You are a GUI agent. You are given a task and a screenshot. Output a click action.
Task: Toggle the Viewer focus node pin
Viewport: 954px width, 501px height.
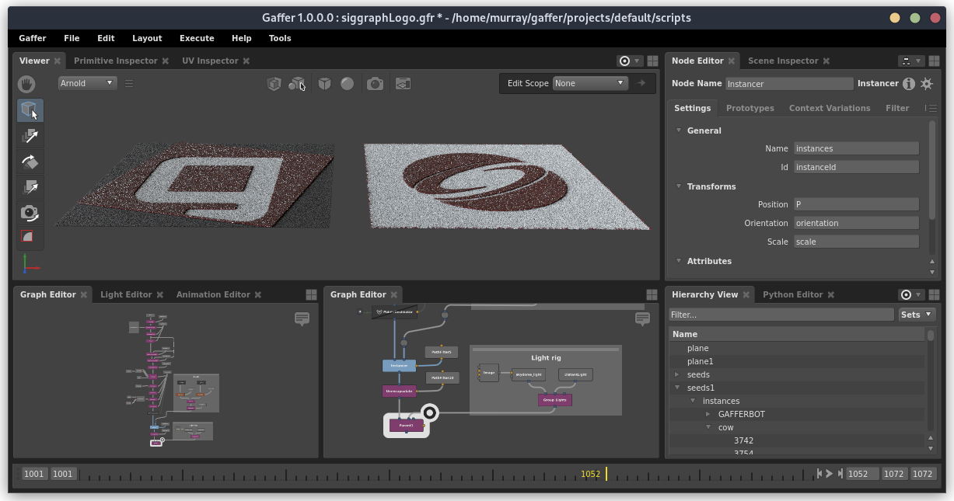[x=629, y=61]
